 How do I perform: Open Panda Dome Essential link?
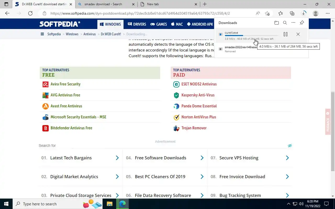(199, 106)
